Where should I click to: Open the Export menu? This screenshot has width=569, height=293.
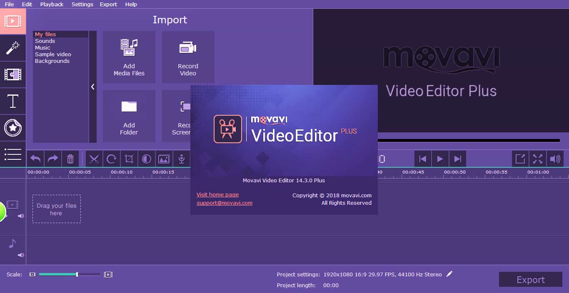pos(109,4)
